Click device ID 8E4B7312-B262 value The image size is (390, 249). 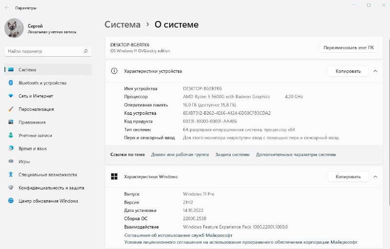point(227,113)
